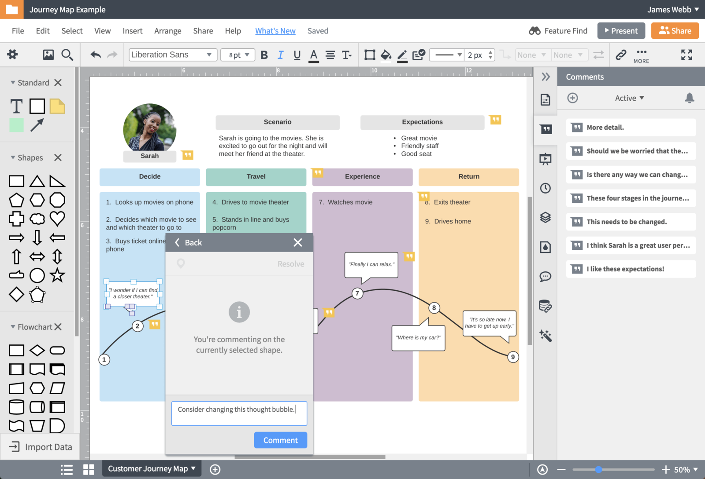Enter fullscreen with the expand icon

pyautogui.click(x=686, y=55)
